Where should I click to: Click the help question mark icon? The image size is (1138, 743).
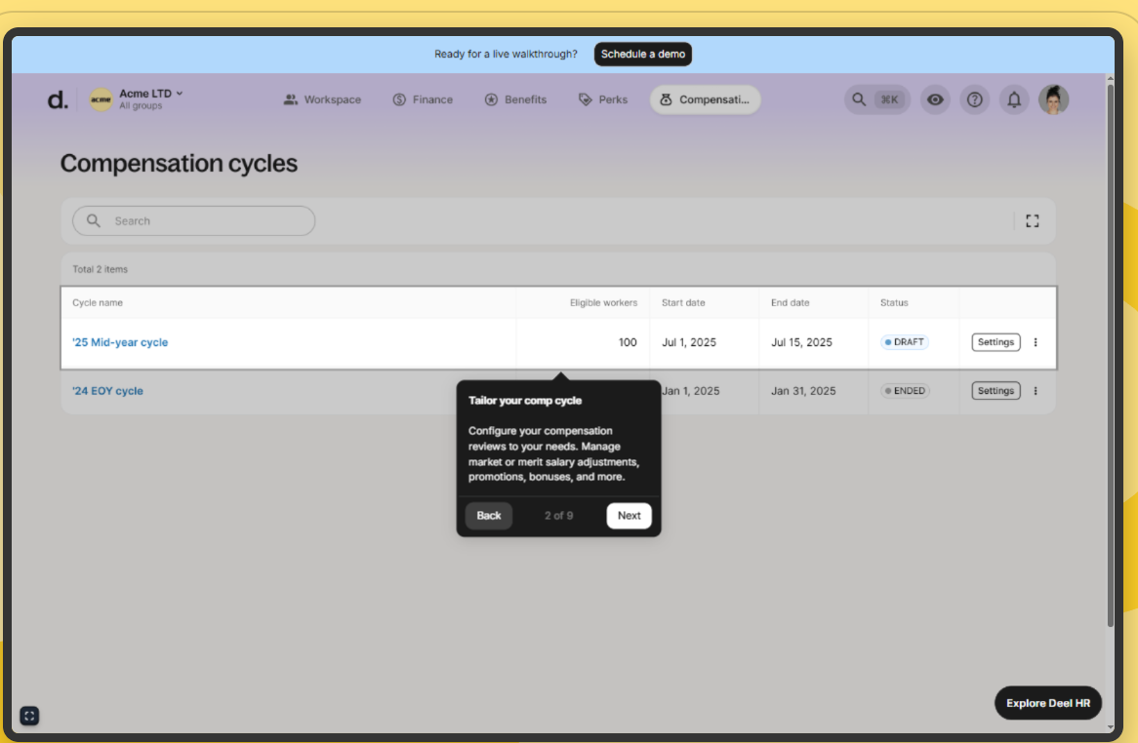974,99
